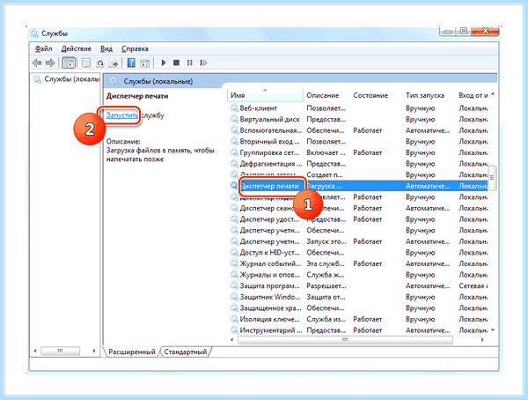Click the Запустить service link
This screenshot has height=400, width=528.
122,115
